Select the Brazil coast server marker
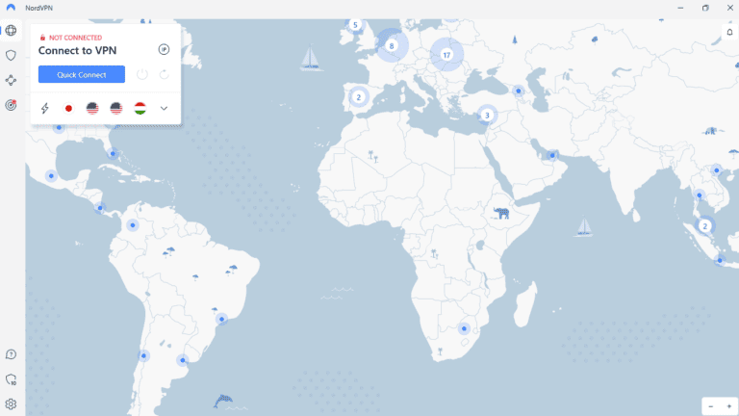The height and width of the screenshot is (416, 739). point(221,320)
